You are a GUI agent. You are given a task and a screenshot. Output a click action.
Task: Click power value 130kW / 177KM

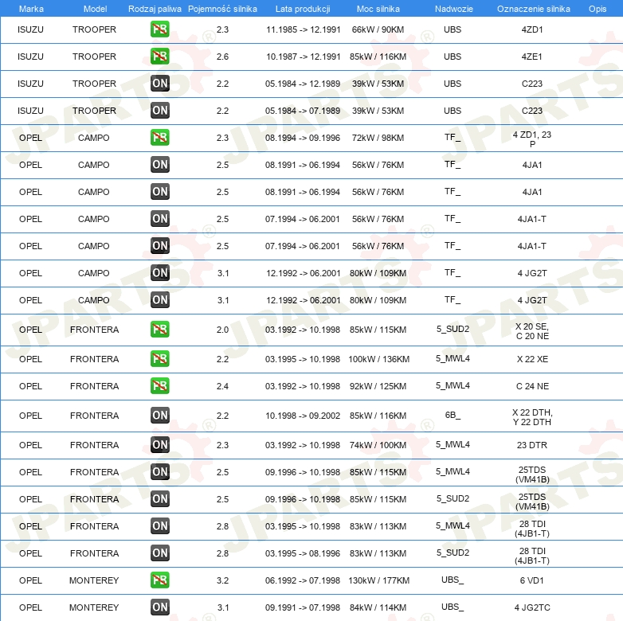tap(378, 580)
